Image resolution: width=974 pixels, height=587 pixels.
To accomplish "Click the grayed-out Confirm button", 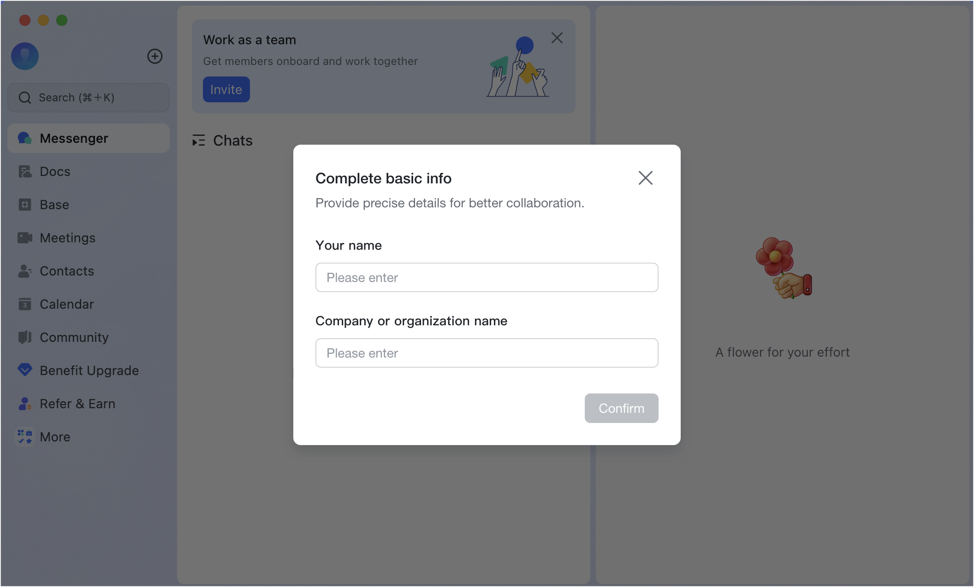I will pyautogui.click(x=621, y=408).
